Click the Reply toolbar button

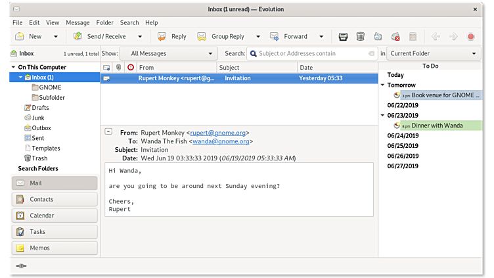tap(171, 37)
